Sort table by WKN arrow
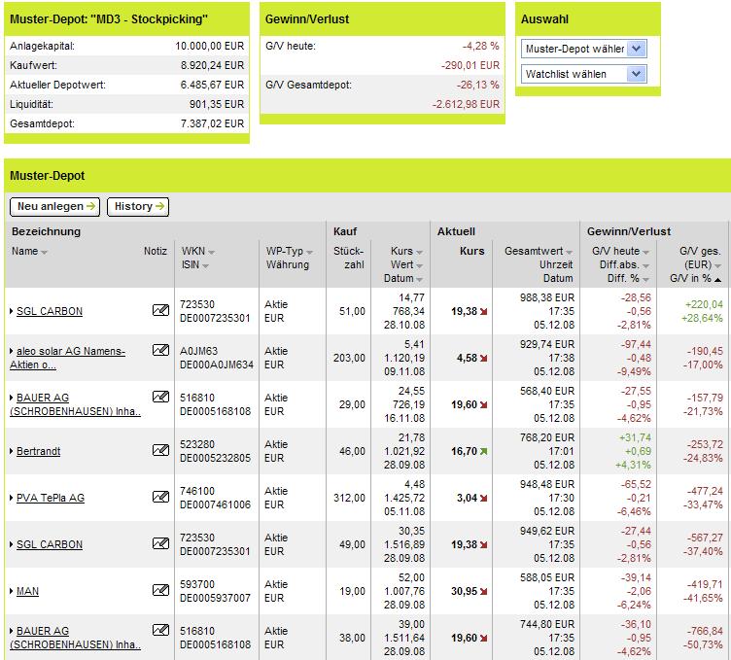This screenshot has height=660, width=731. [x=211, y=252]
